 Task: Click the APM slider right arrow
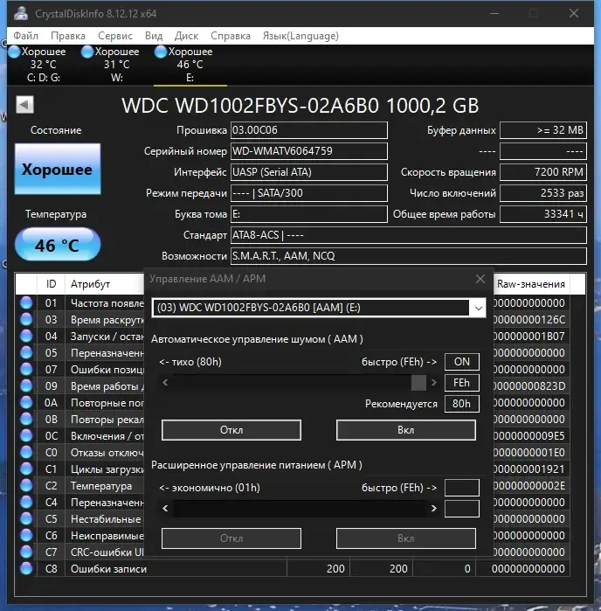(x=433, y=508)
